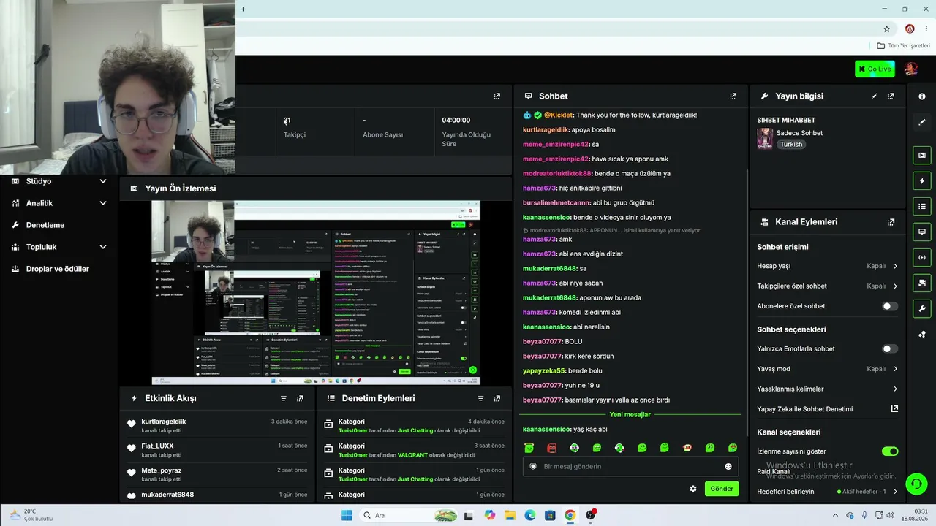The width and height of the screenshot is (936, 526).
Task: Pop out the Kanal Eylemleri panel
Action: 891,222
